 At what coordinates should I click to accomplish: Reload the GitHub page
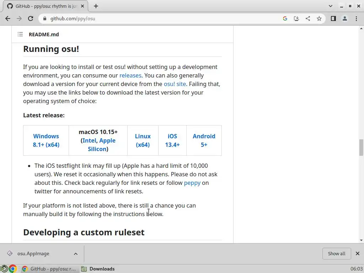coord(31,18)
